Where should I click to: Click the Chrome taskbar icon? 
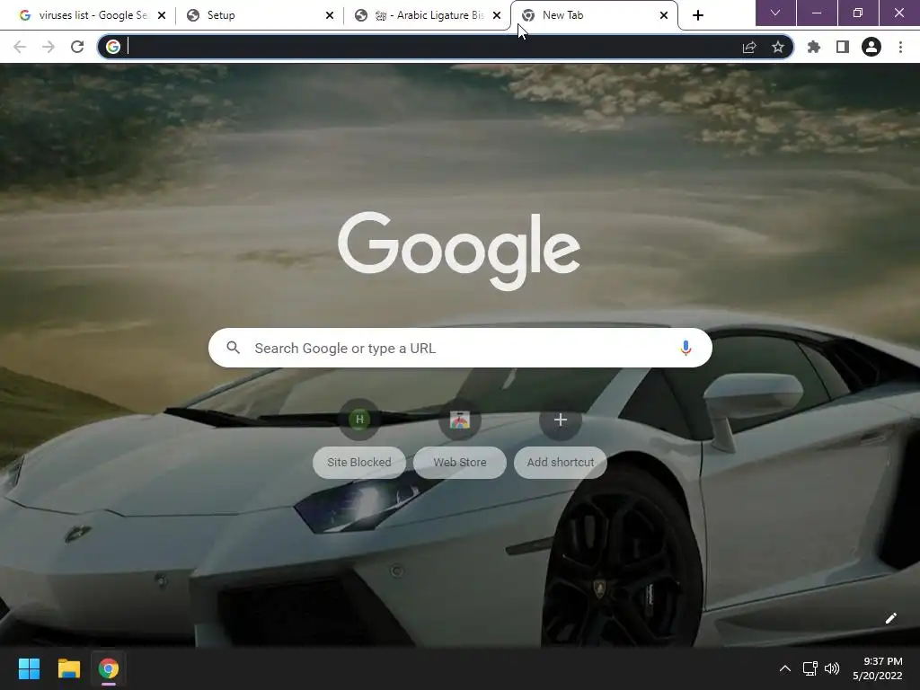[x=109, y=668]
